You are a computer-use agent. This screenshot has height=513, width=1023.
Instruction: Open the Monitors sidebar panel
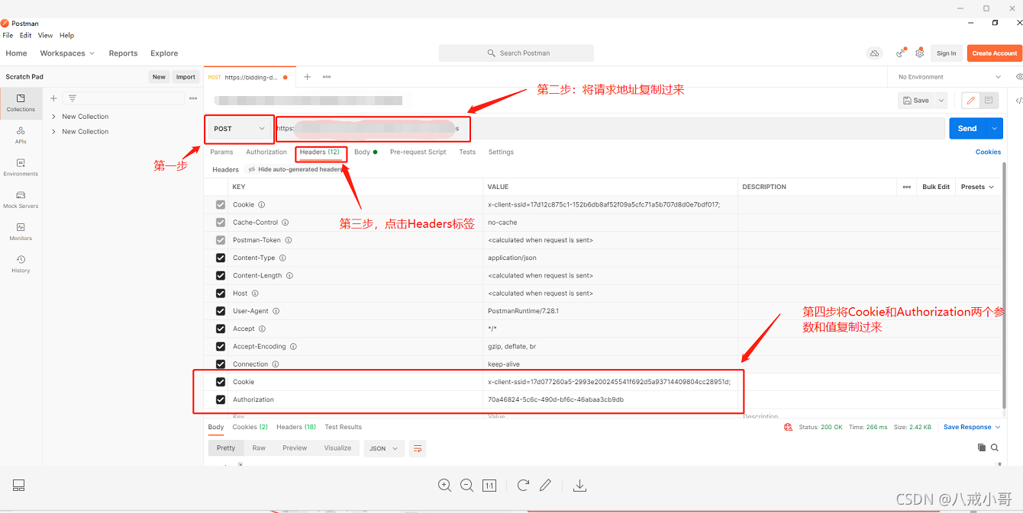21,232
